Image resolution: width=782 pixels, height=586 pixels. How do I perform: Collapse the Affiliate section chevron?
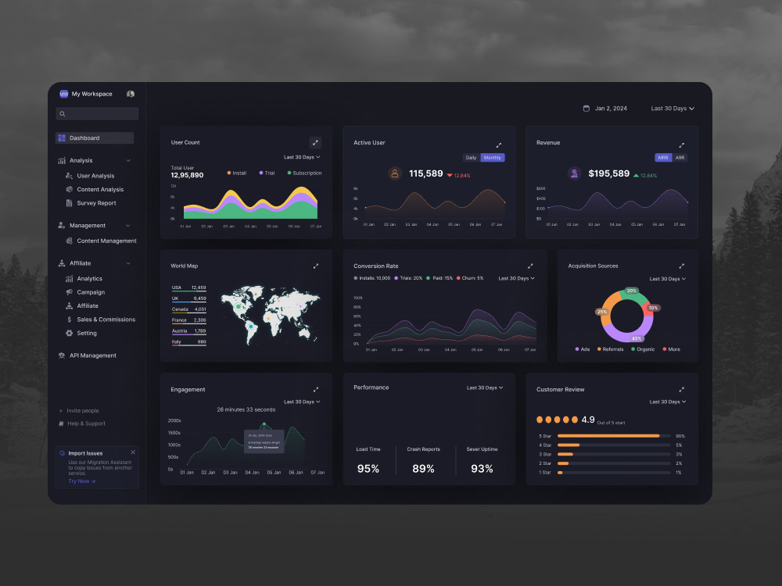pyautogui.click(x=128, y=263)
